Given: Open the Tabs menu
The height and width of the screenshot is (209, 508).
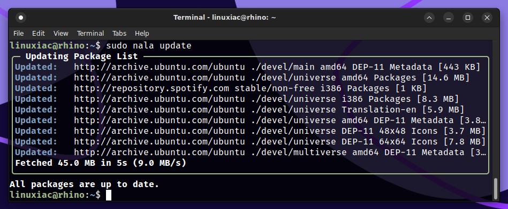Looking at the screenshot, I should click(x=119, y=34).
